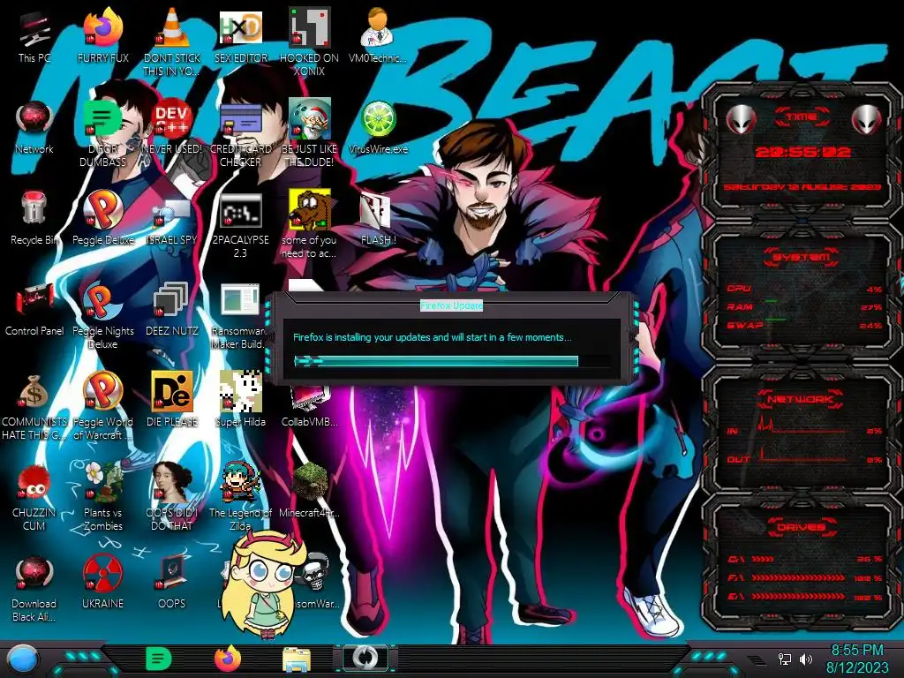Click 'Firefox is installing your updates' message

point(433,337)
